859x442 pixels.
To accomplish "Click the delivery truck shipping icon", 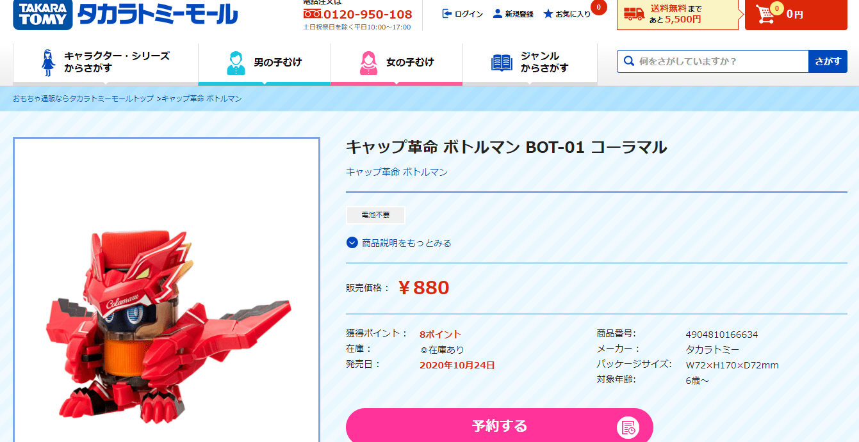I will point(634,13).
